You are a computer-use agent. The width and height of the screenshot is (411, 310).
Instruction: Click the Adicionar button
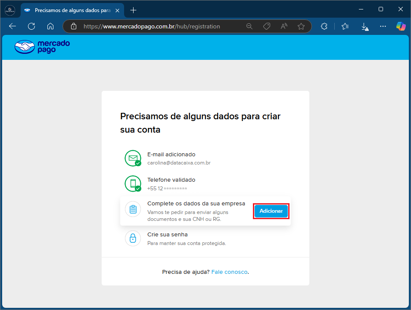[x=271, y=211]
